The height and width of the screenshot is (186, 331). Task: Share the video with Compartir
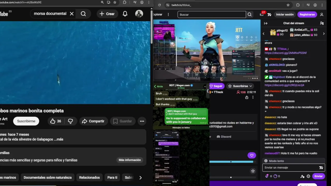point(93,121)
